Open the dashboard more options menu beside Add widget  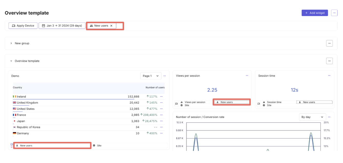(x=334, y=13)
